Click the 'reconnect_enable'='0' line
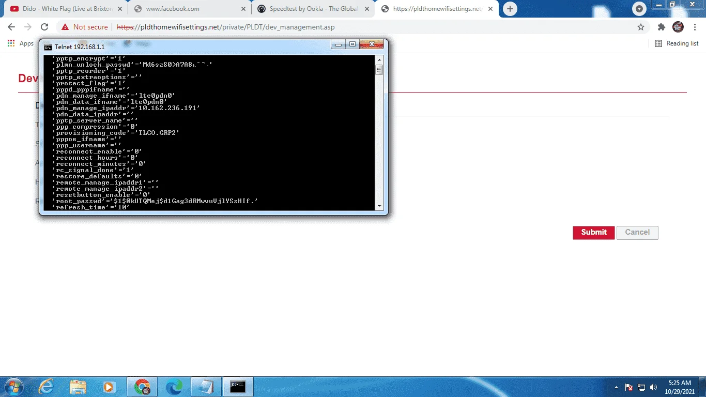 click(x=97, y=151)
